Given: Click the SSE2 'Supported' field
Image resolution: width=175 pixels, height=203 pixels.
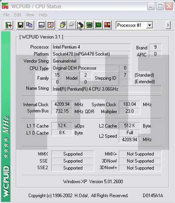Looking at the screenshot, I should [x=73, y=168].
